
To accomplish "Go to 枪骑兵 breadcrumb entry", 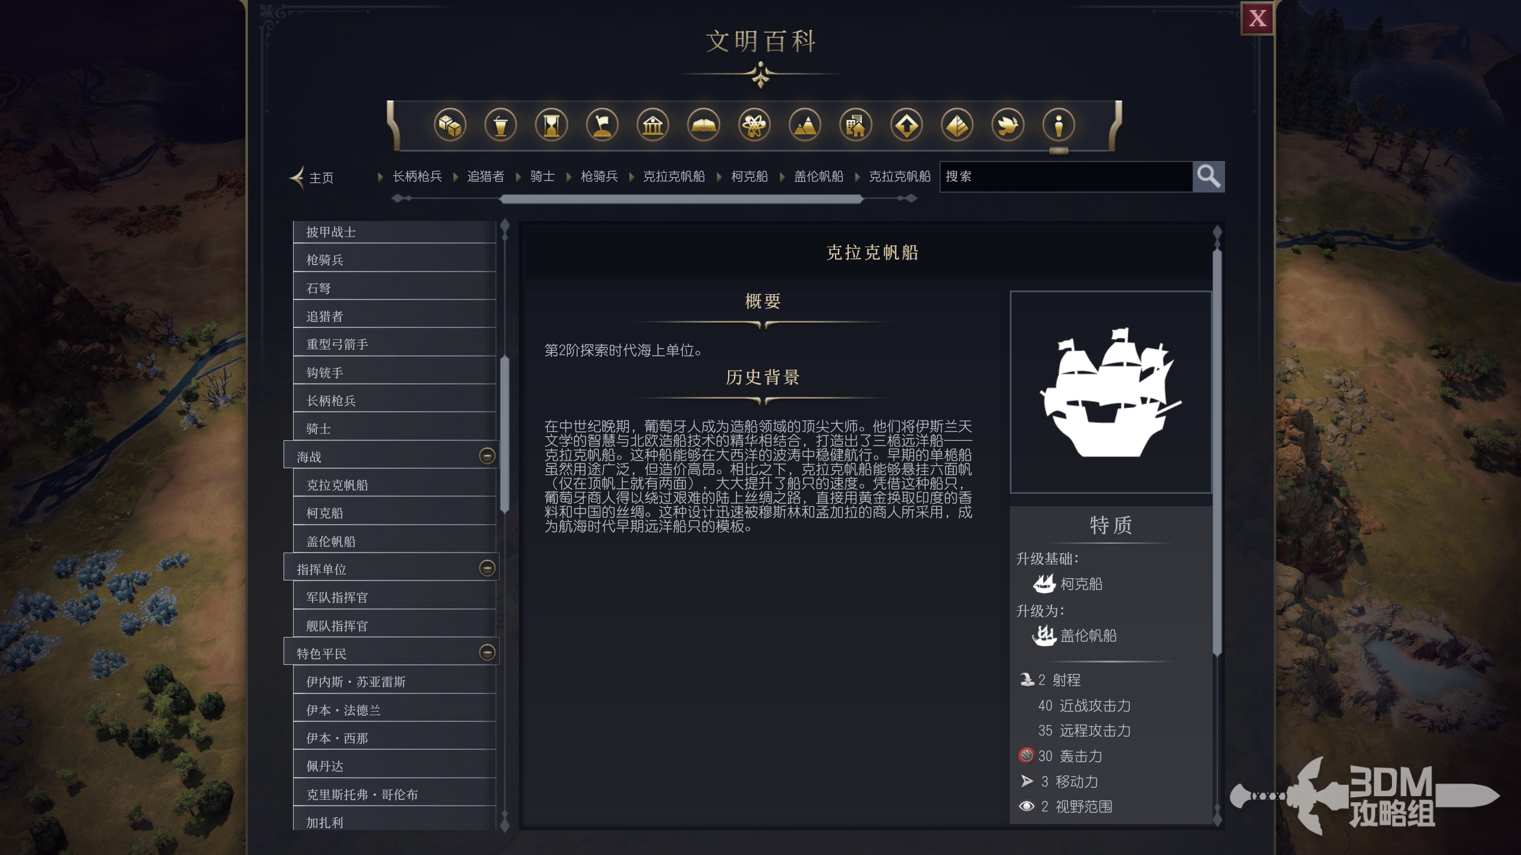I will (599, 176).
